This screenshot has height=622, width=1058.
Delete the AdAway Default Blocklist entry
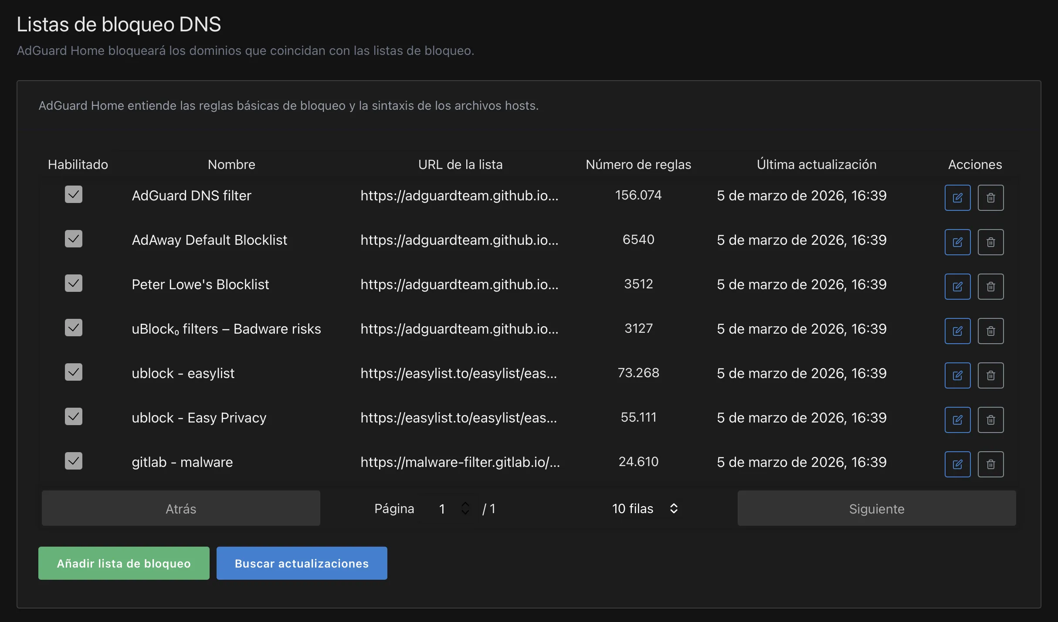point(990,242)
